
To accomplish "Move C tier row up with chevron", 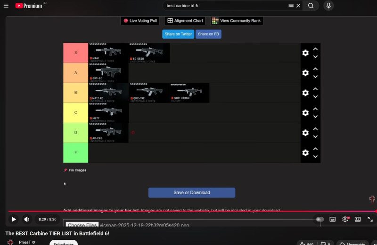I will coord(315,109).
